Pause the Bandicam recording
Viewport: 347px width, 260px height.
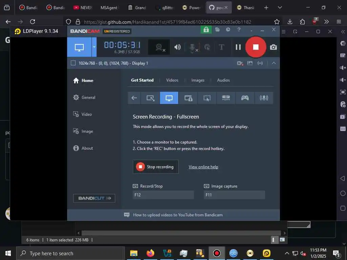point(238,47)
